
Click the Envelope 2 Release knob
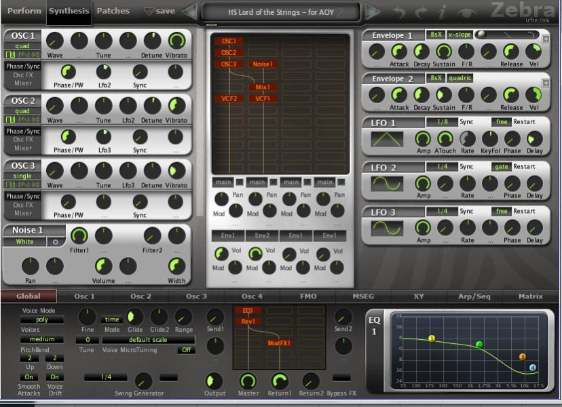511,95
